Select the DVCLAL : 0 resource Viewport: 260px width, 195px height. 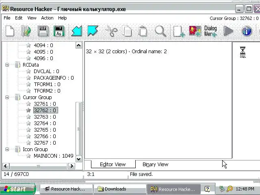[x=46, y=71]
